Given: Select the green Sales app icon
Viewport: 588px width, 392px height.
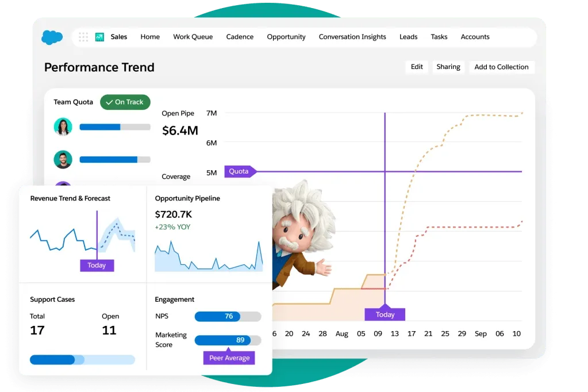Looking at the screenshot, I should click(x=98, y=36).
